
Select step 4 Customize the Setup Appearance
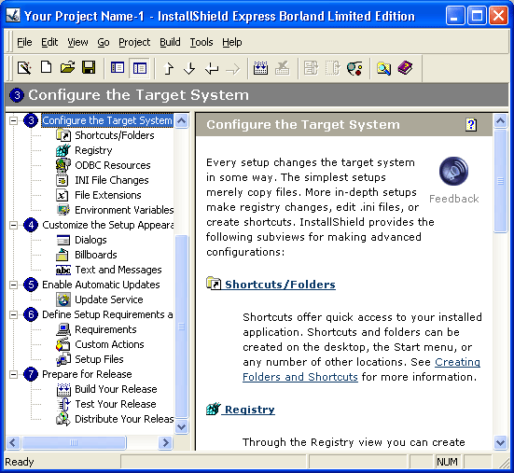tap(108, 225)
